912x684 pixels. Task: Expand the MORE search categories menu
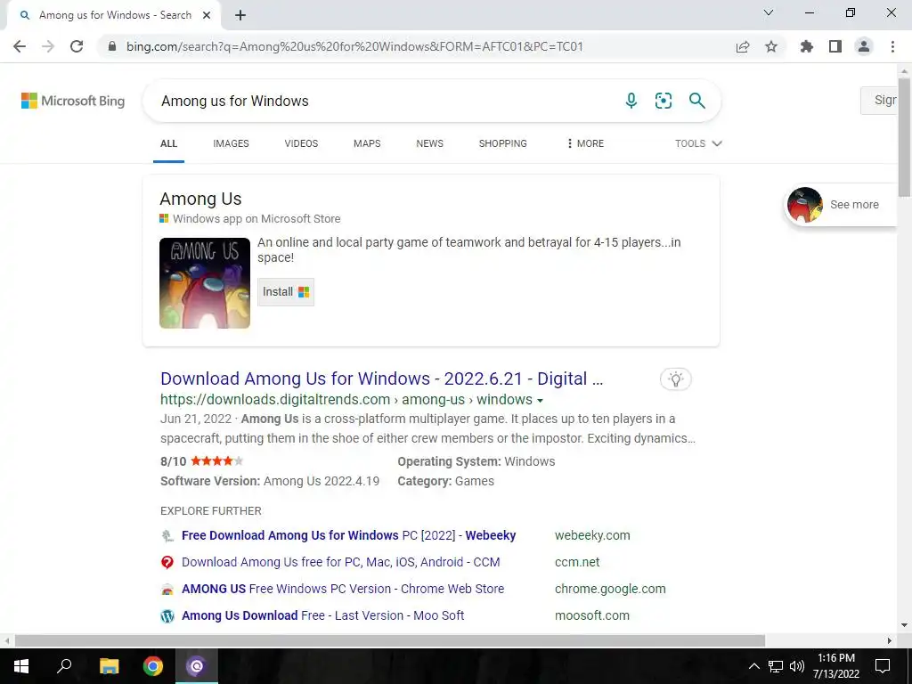click(x=585, y=143)
